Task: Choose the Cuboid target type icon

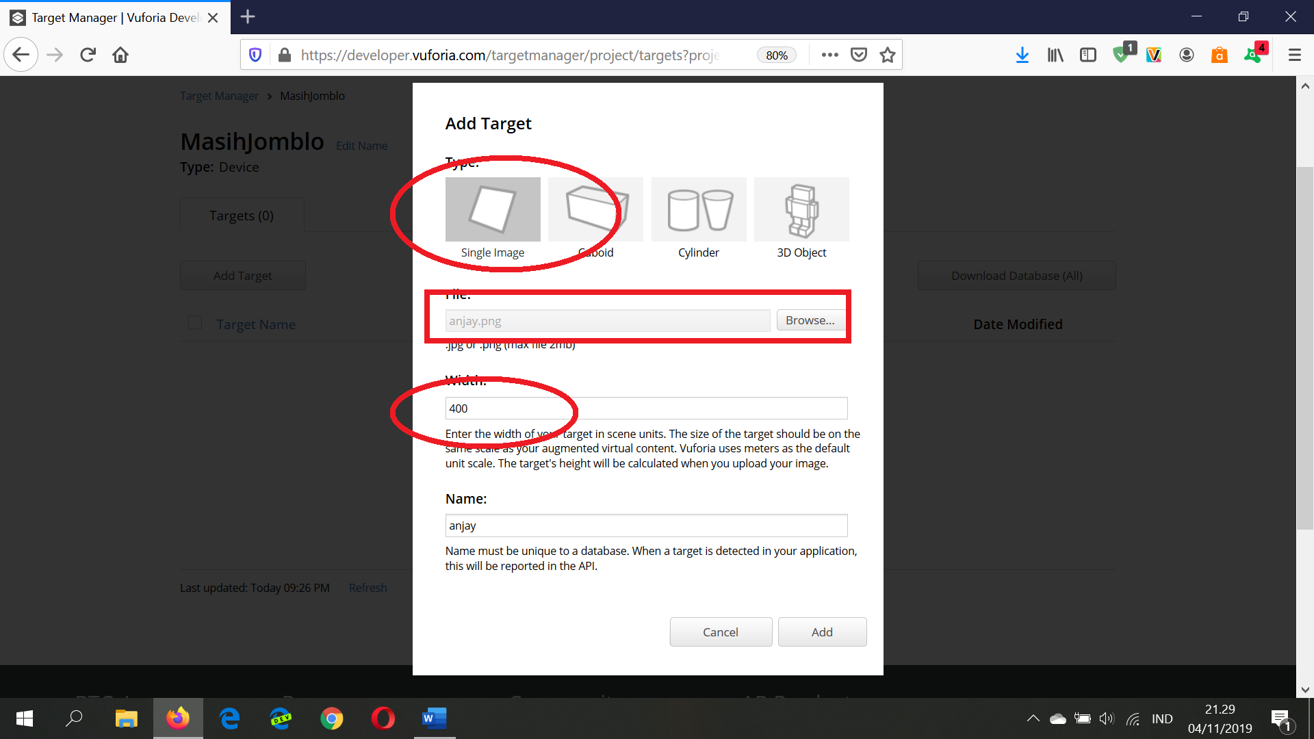Action: click(x=595, y=209)
